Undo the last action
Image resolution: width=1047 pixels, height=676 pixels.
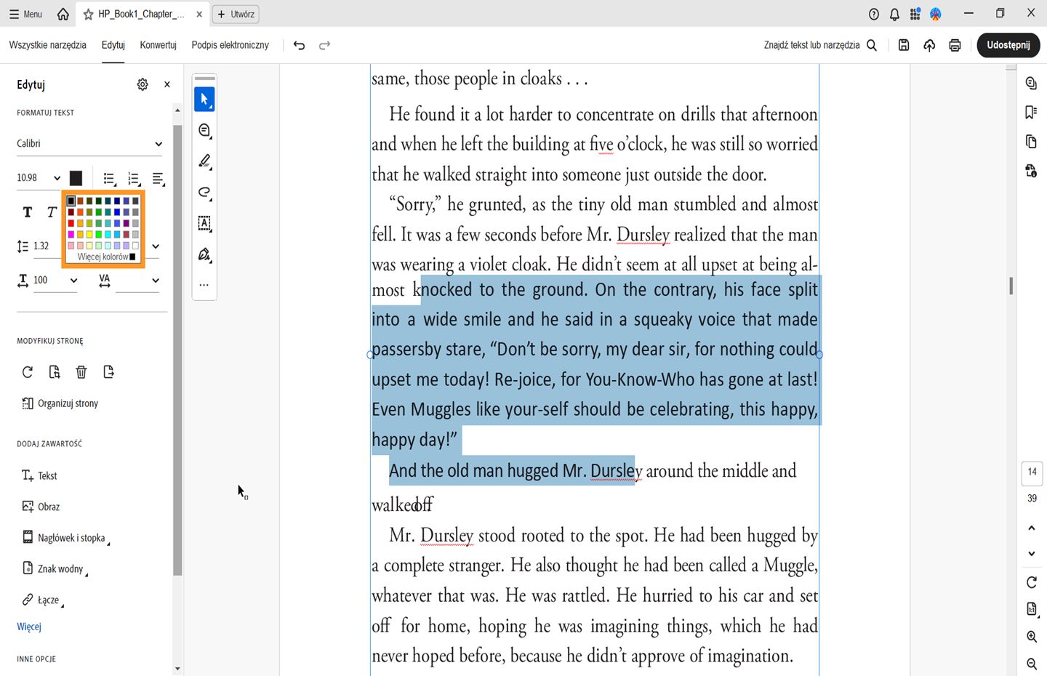coord(299,45)
